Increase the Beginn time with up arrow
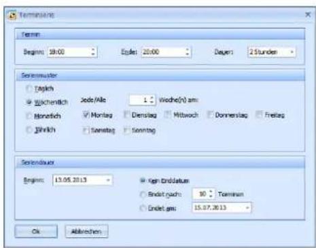 [x=93, y=50]
